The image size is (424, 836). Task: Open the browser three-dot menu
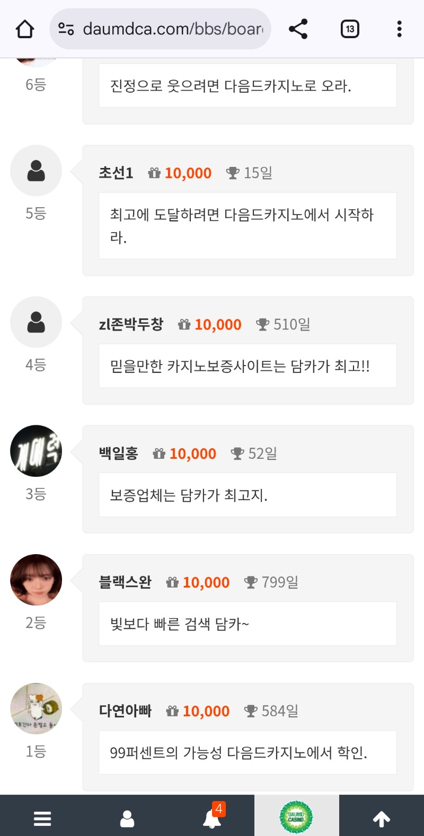click(399, 29)
